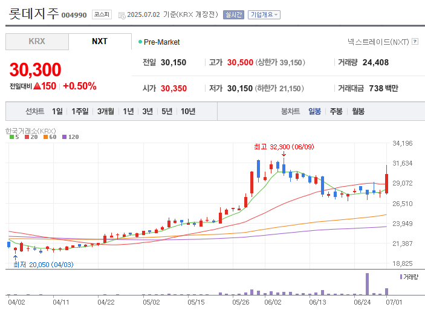
Task: Show the 10년 line chart
Action: coord(188,111)
